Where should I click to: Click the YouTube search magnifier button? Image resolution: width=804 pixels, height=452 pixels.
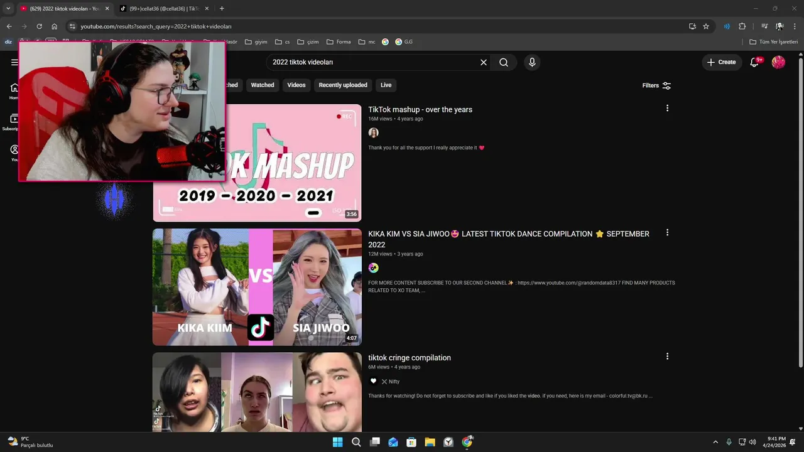pos(504,62)
